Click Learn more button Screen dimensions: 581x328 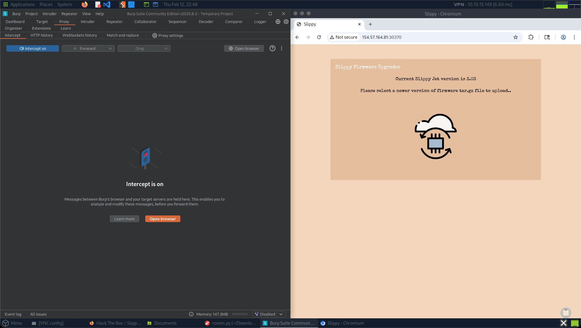[x=124, y=219]
